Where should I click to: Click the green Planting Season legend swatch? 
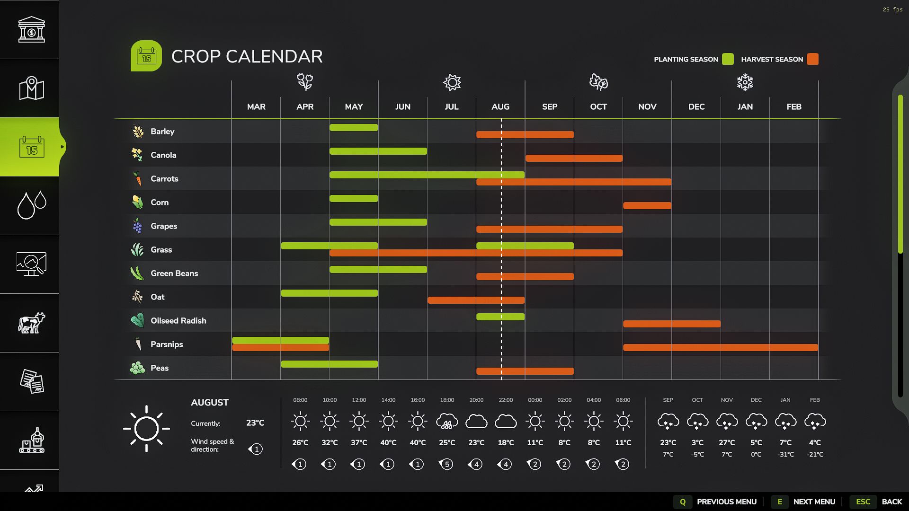click(728, 59)
